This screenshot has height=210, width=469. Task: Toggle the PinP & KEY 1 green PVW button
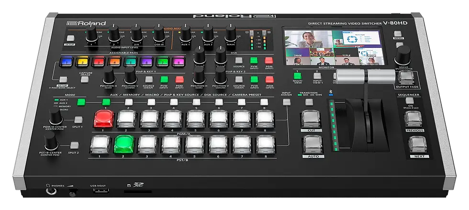164,79
